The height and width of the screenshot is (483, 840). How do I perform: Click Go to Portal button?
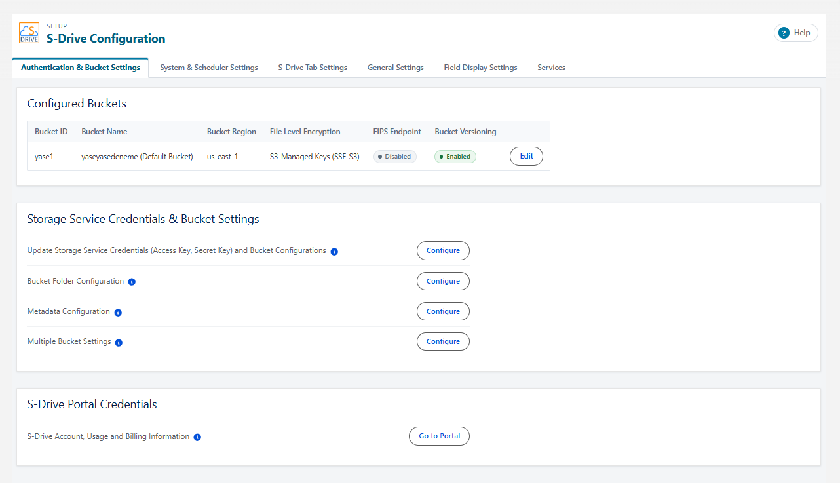click(439, 436)
